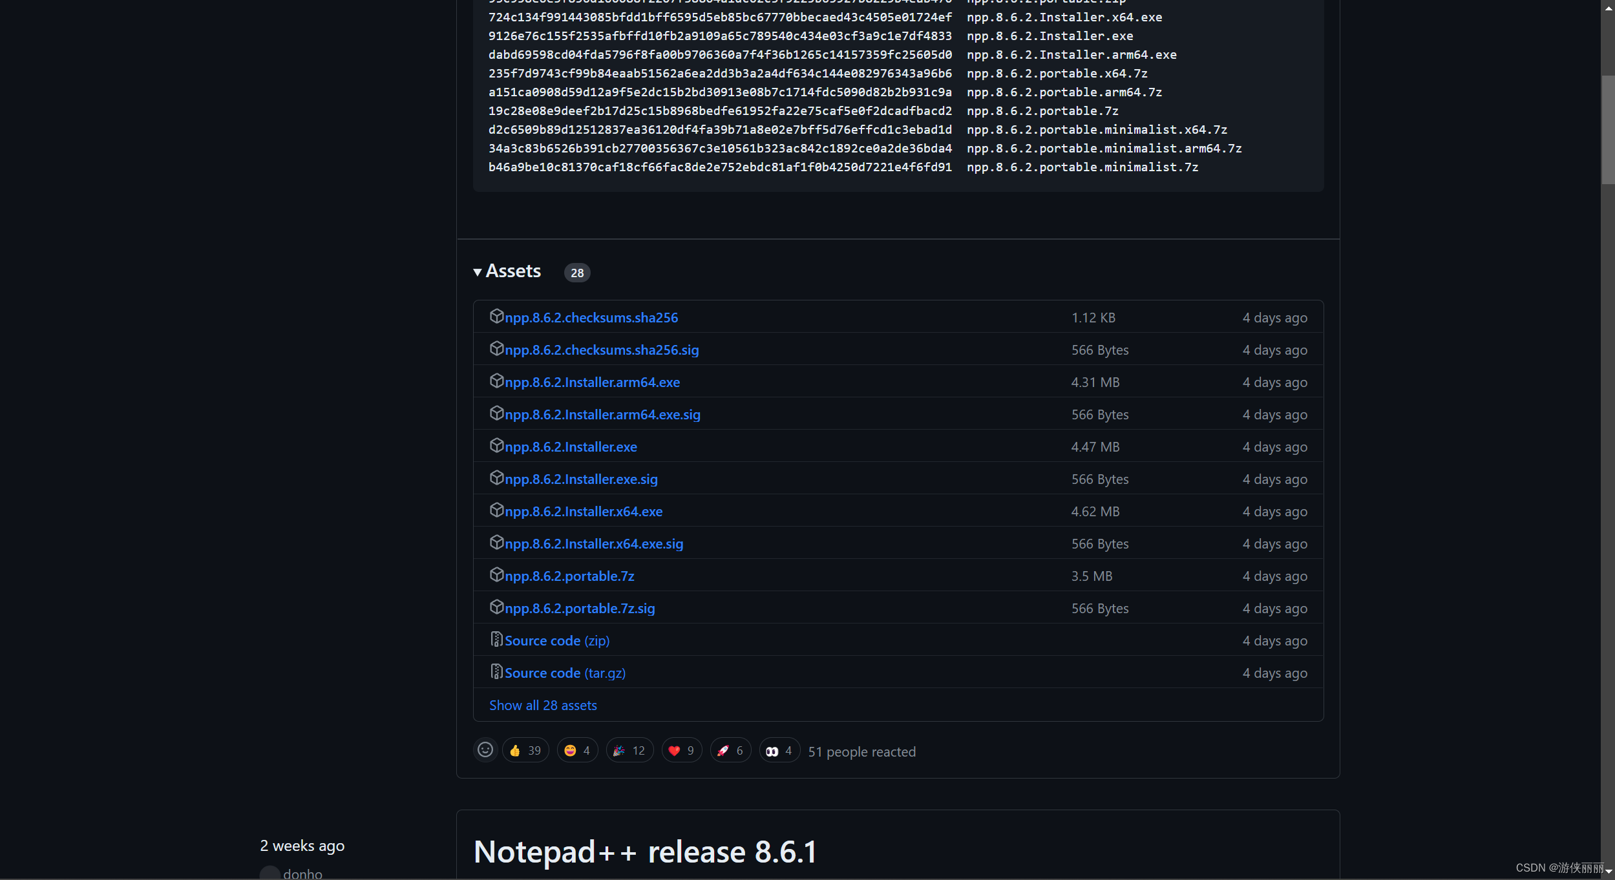Download npp.8.6.2.Installer.arm64.exe
Viewport: 1615px width, 880px height.
[x=591, y=381]
